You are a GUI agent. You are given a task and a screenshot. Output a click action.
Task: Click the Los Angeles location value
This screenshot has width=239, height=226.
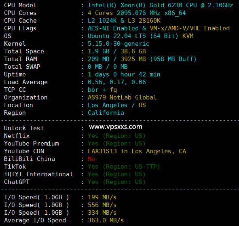pyautogui.click(x=108, y=105)
